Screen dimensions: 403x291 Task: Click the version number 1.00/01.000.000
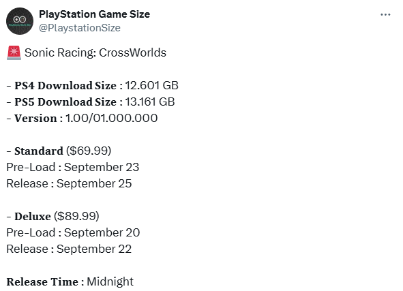[x=112, y=119]
